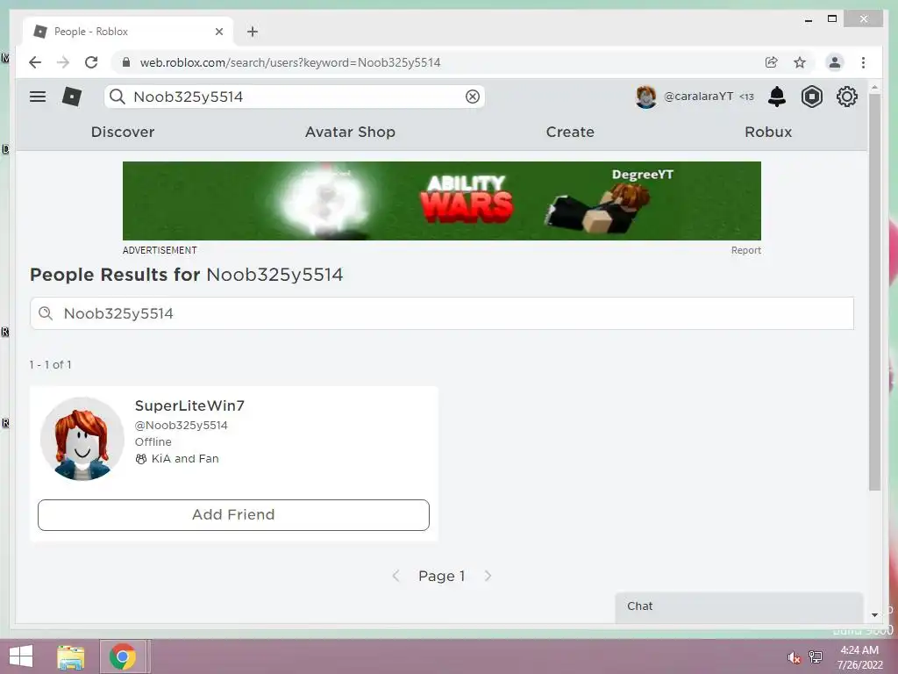Open notifications bell icon
The width and height of the screenshot is (898, 674).
coord(777,97)
